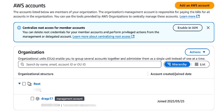
Task: Click the Organizational structure column header
Action: [36, 74]
